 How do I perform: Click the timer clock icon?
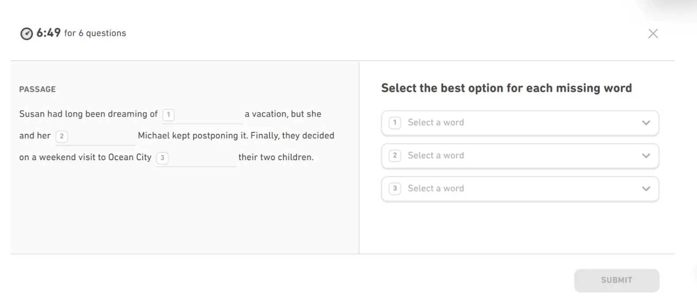(26, 34)
